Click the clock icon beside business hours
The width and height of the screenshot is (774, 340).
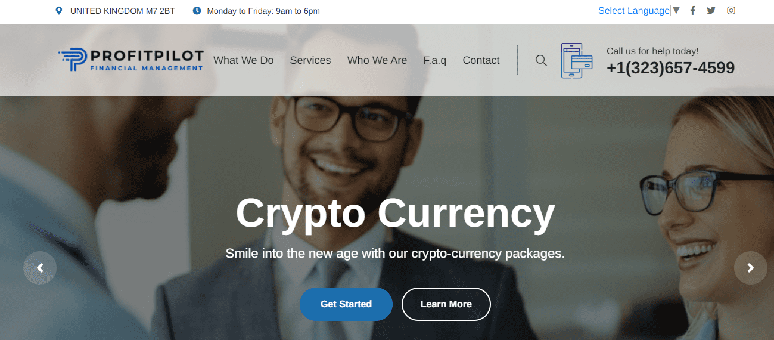[x=197, y=11]
